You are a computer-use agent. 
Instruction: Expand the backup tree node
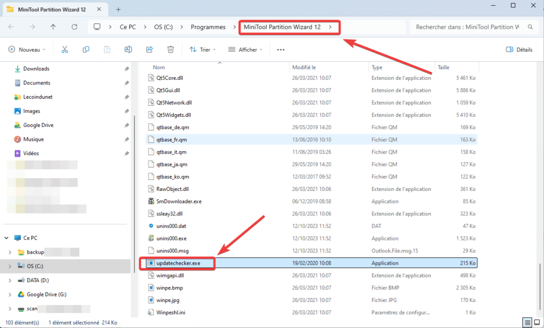click(x=10, y=252)
